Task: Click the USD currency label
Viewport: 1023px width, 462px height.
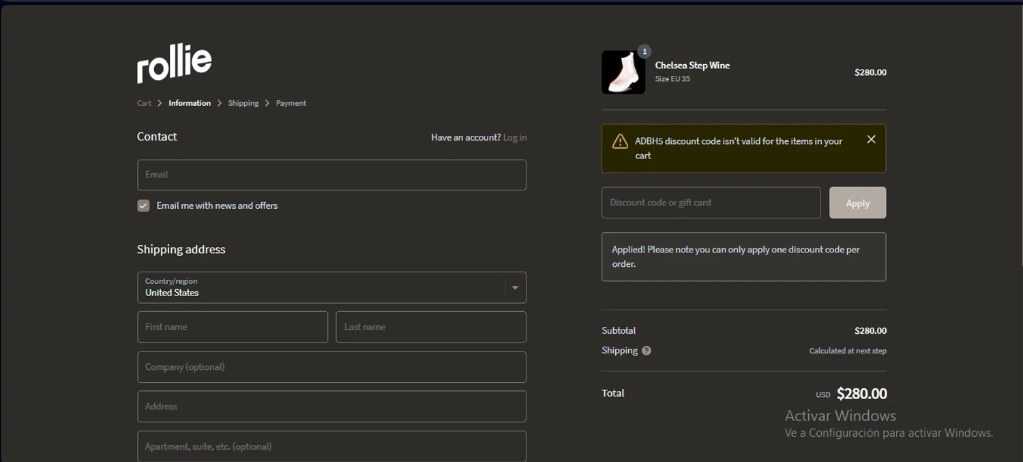Action: click(823, 395)
